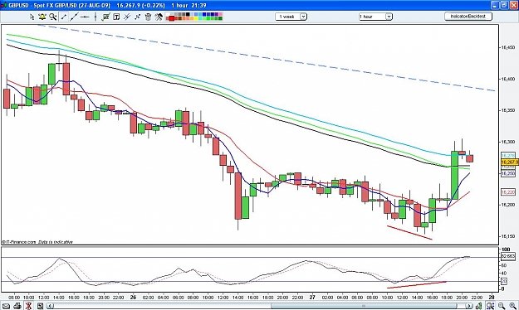
Task: Click the trash bin delete-objects icon
Action: pyautogui.click(x=148, y=17)
